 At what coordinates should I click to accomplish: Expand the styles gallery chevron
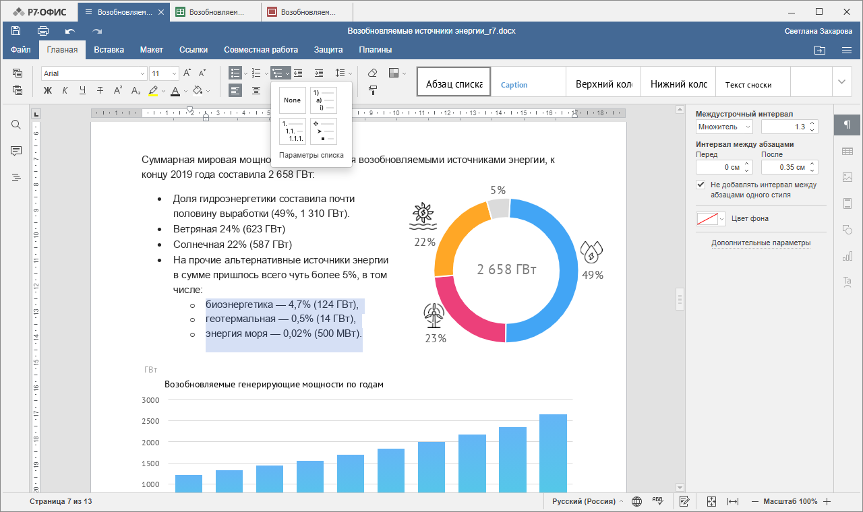pyautogui.click(x=841, y=82)
